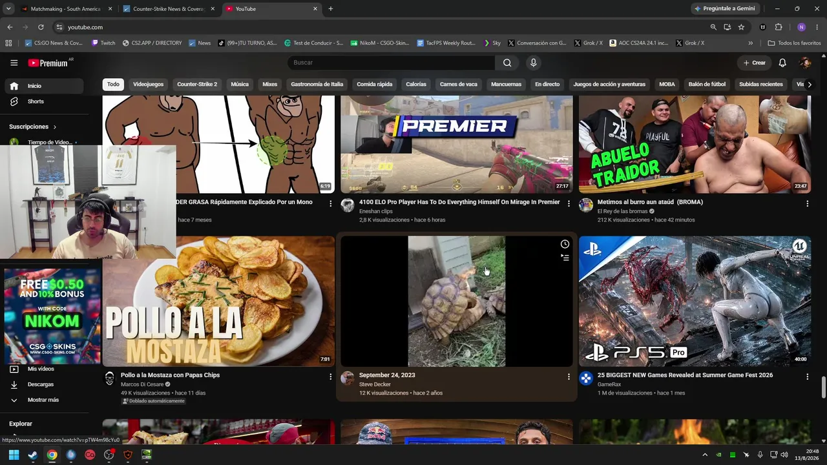Viewport: 827px width, 465px height.
Task: Show hidden bookmarks with the overflow chevron
Action: pyautogui.click(x=750, y=43)
